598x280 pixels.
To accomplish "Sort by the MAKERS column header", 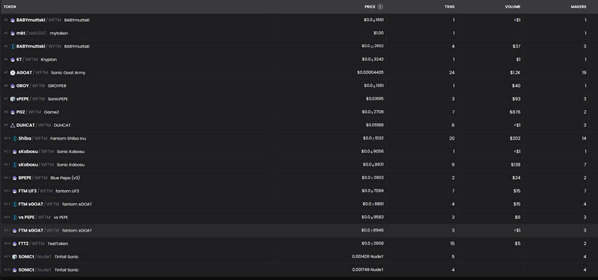I will tap(578, 7).
